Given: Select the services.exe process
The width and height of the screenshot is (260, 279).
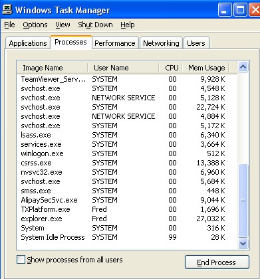Looking at the screenshot, I should (127, 144).
